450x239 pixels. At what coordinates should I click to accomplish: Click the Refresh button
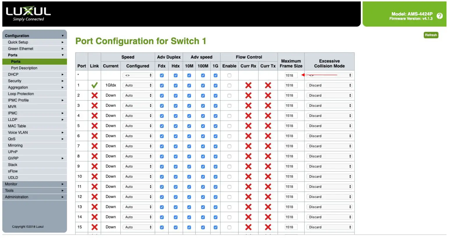431,35
